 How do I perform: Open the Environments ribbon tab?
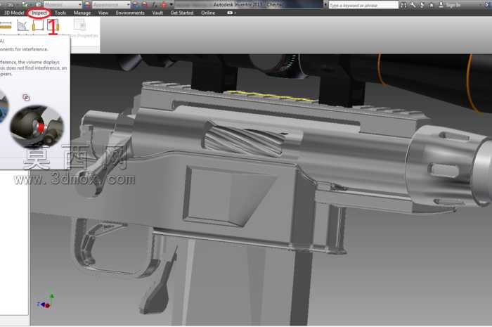(130, 13)
